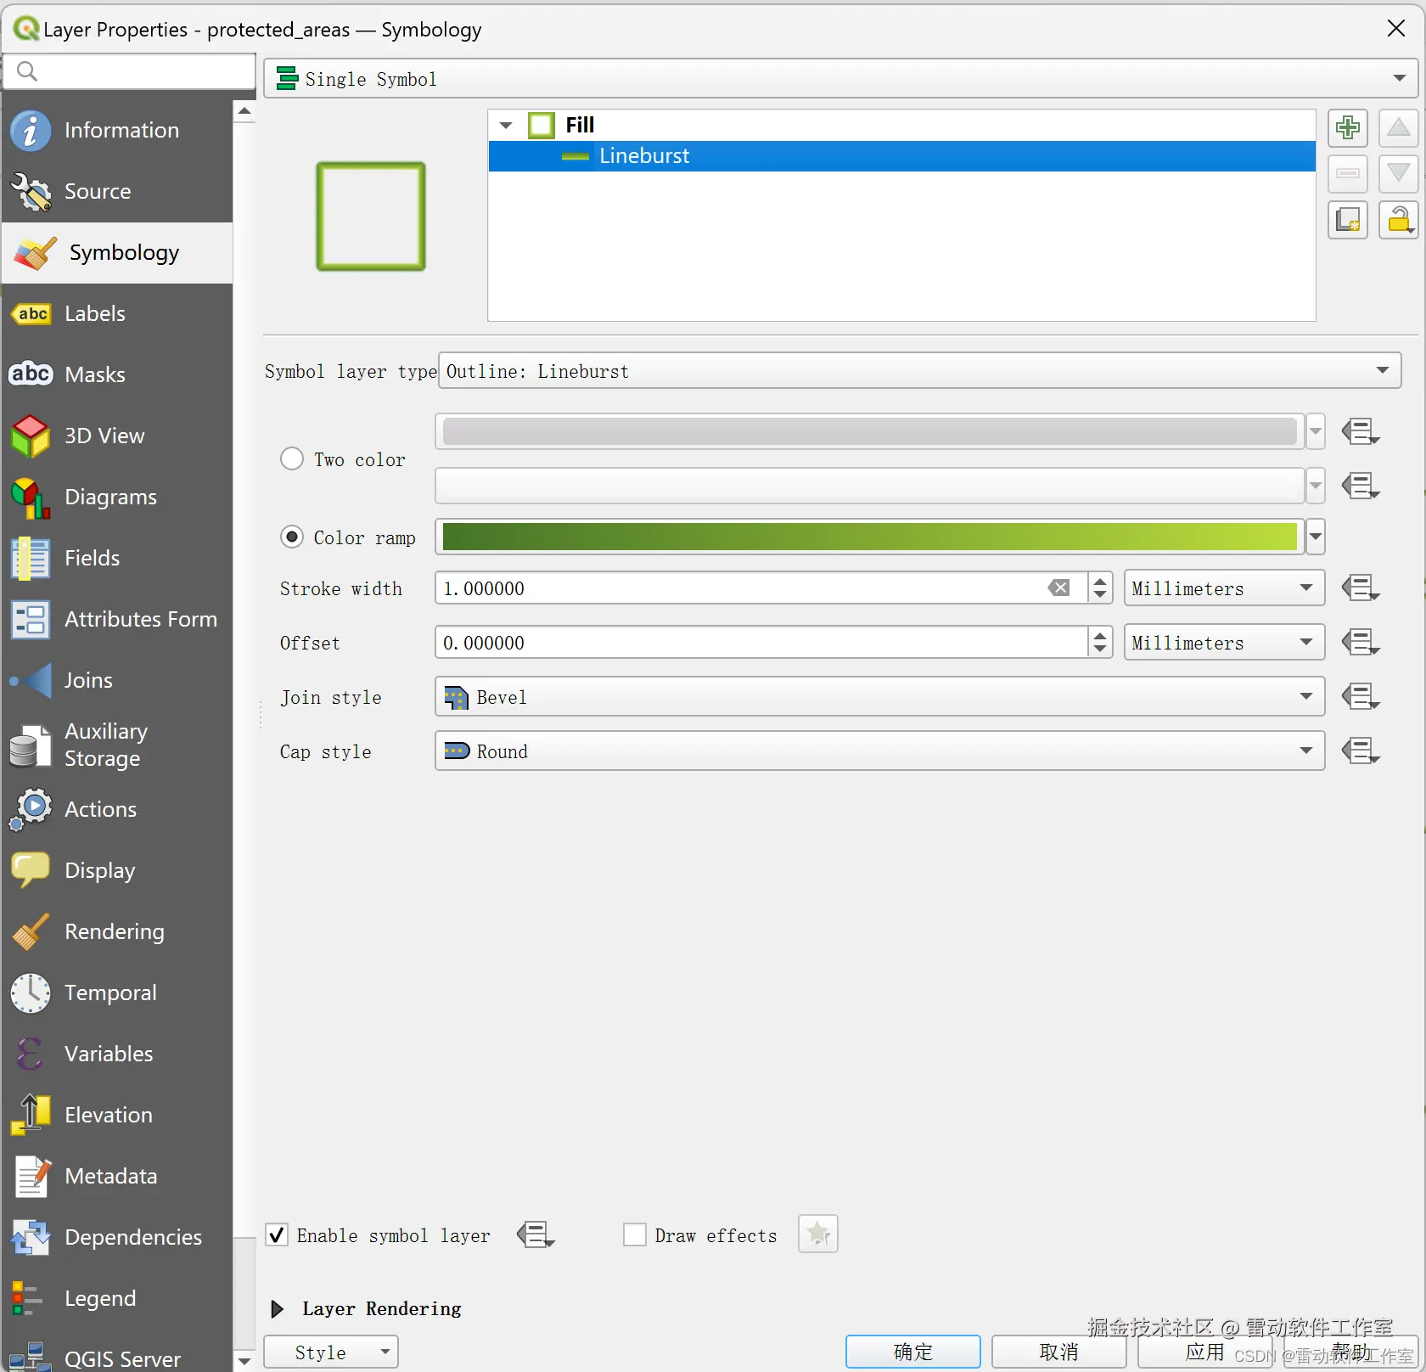Open data-defined override for Stroke width

[x=1361, y=588]
